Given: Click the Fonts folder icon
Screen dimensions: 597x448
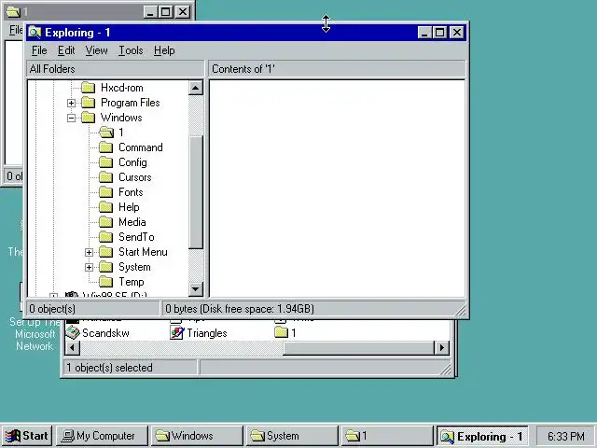Looking at the screenshot, I should click(106, 192).
